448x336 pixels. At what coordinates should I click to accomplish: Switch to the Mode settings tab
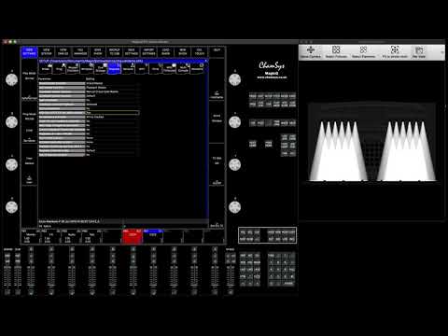coord(46,68)
